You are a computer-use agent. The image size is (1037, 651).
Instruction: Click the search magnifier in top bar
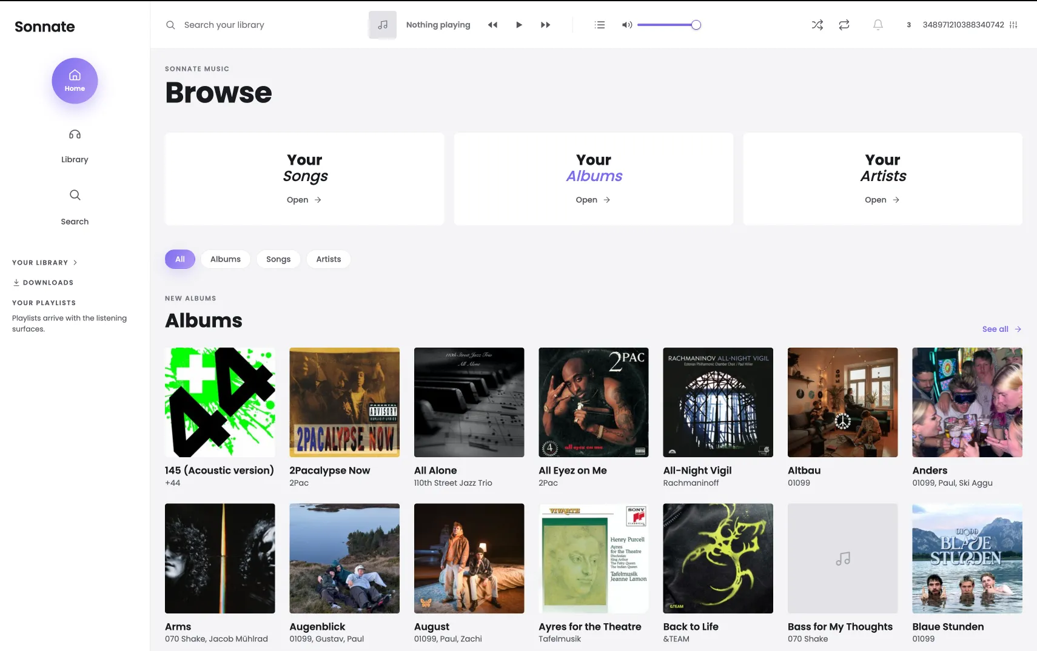pos(170,25)
